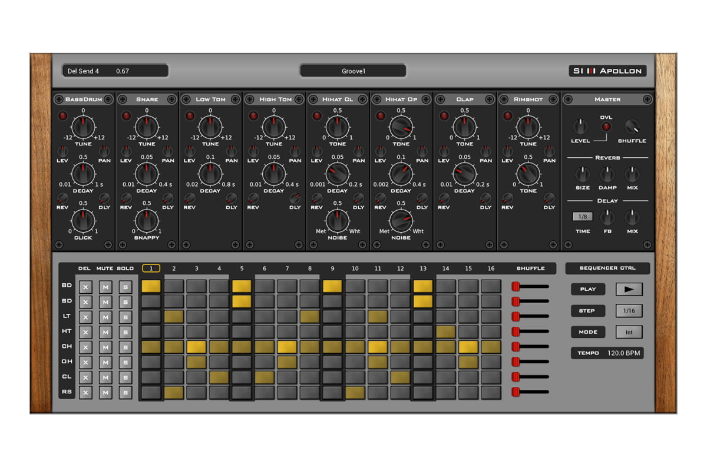
Task: Toggle LT step 2 in sequencer
Action: (174, 317)
